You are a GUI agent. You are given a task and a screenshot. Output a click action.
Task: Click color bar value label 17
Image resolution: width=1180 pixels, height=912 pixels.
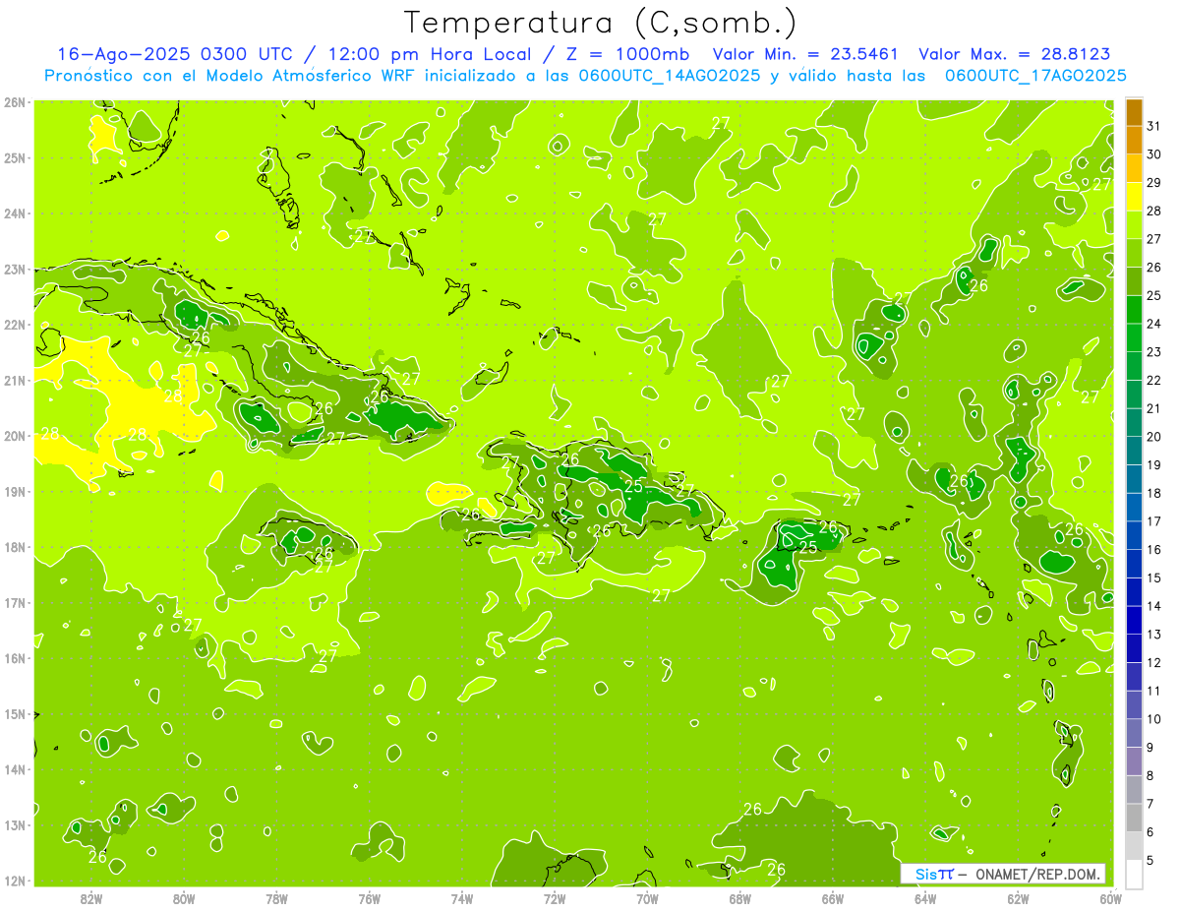point(1154,521)
